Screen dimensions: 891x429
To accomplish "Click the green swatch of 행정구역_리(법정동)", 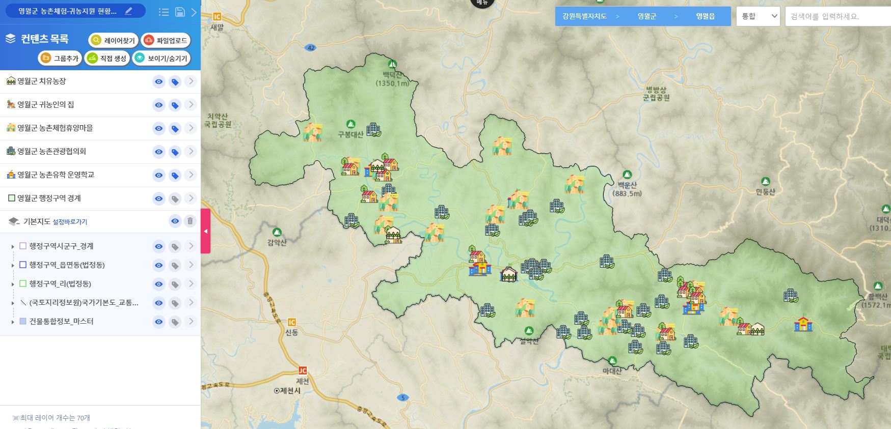I will pos(23,284).
